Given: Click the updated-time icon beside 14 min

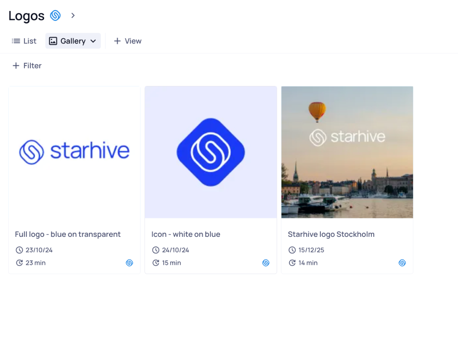Looking at the screenshot, I should point(292,263).
